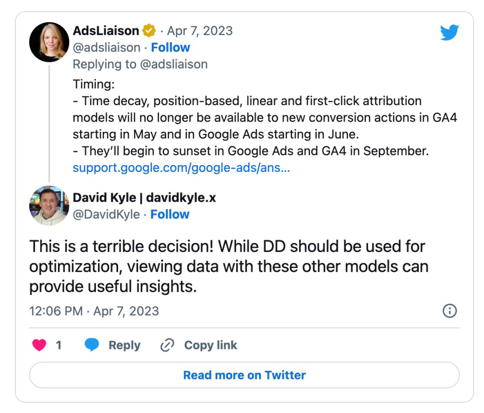Open AdsLiaison's profile picture
This screenshot has height=413, width=484.
pyautogui.click(x=49, y=42)
